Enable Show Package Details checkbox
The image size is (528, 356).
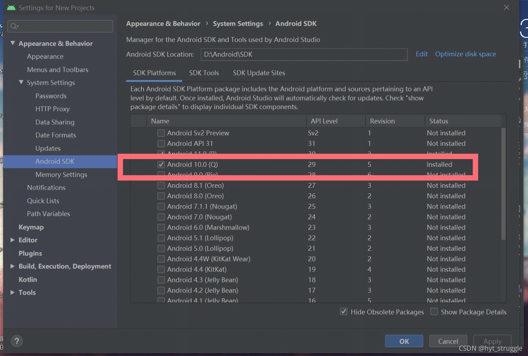tap(434, 311)
